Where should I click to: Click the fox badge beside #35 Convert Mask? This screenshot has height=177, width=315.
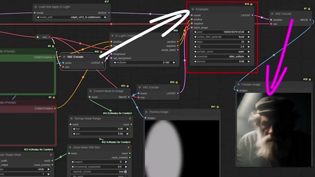pyautogui.click(x=127, y=86)
